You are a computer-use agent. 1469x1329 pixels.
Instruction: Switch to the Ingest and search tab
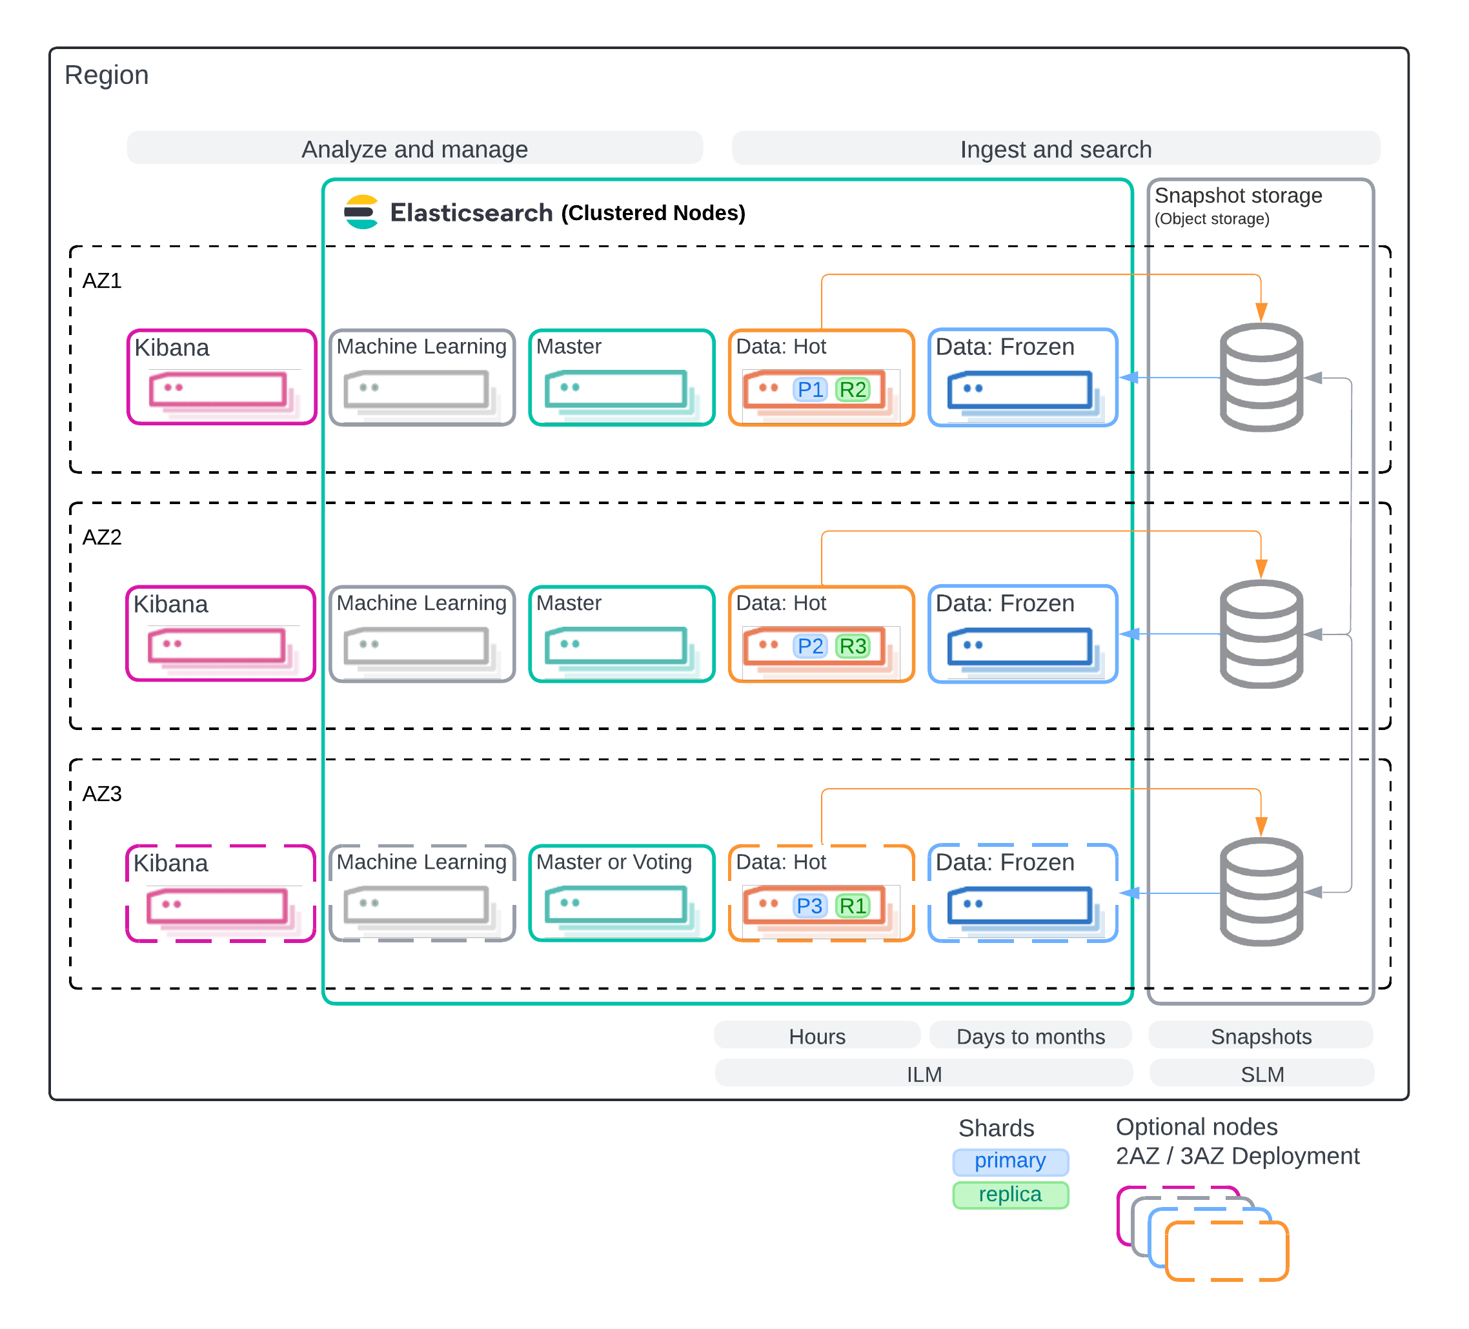coord(1056,148)
